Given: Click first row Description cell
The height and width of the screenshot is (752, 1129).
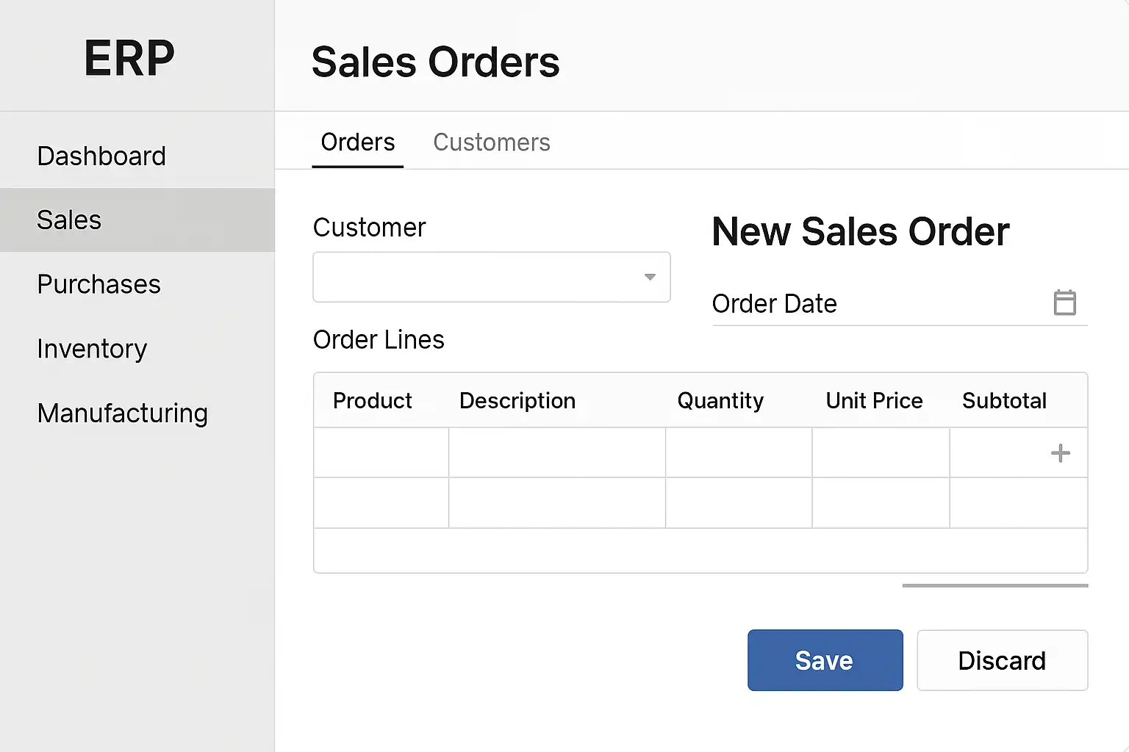Looking at the screenshot, I should point(556,453).
